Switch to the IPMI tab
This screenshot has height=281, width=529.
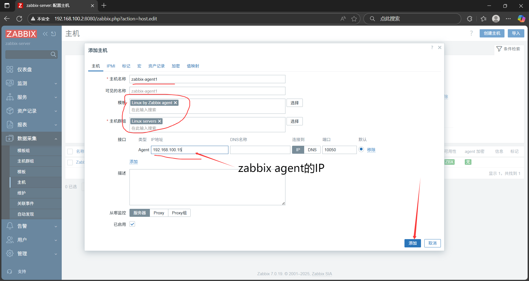[x=111, y=66]
